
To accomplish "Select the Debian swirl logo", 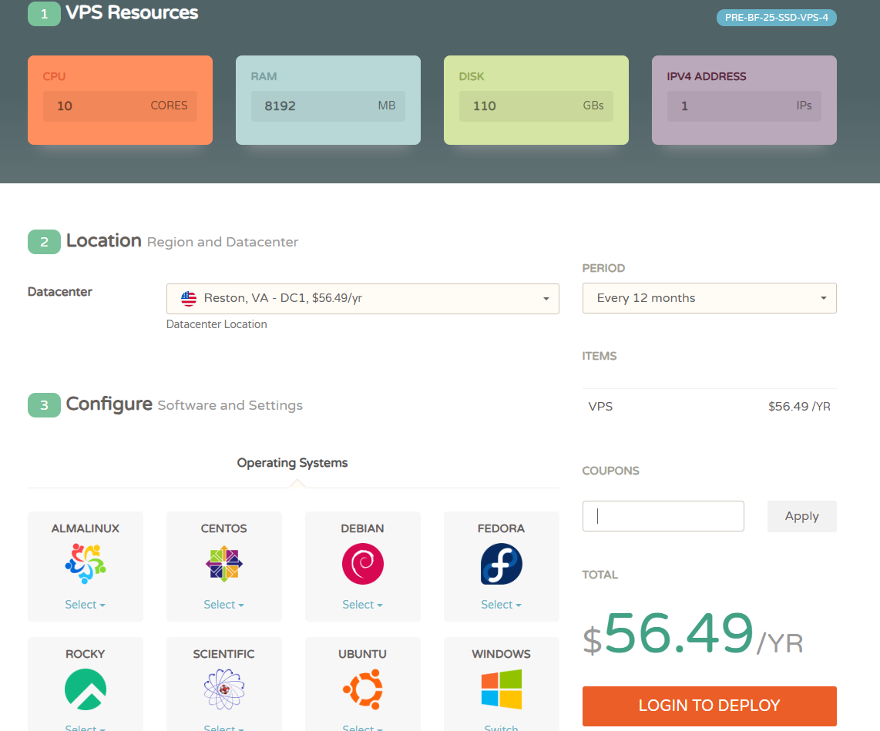I will point(363,564).
